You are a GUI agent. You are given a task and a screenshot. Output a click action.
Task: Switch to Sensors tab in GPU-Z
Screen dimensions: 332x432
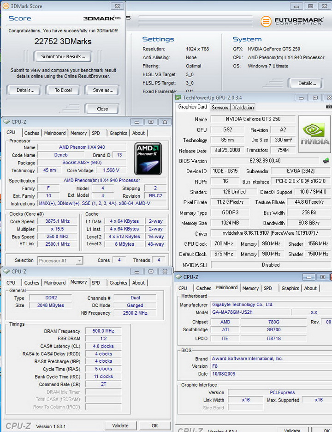[x=220, y=108]
